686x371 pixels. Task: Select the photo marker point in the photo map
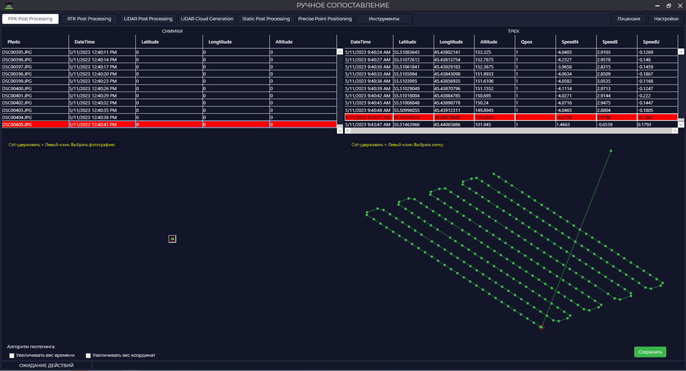[x=172, y=239]
